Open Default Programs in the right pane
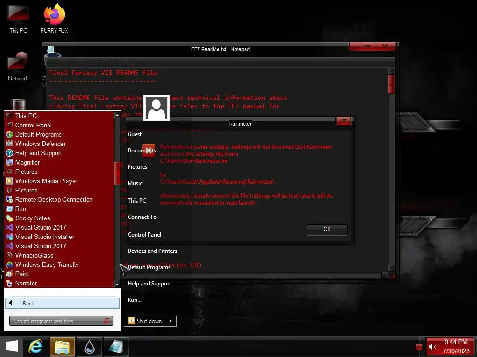The height and width of the screenshot is (357, 477). pyautogui.click(x=149, y=267)
